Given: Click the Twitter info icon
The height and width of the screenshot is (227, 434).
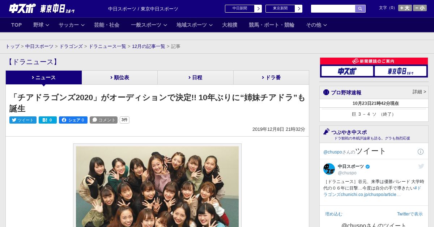Looking at the screenshot, I should click(x=421, y=152).
